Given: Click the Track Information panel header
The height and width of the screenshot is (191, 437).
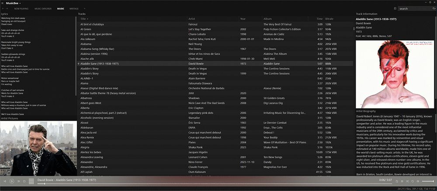Looking at the screenshot, I should [367, 14].
